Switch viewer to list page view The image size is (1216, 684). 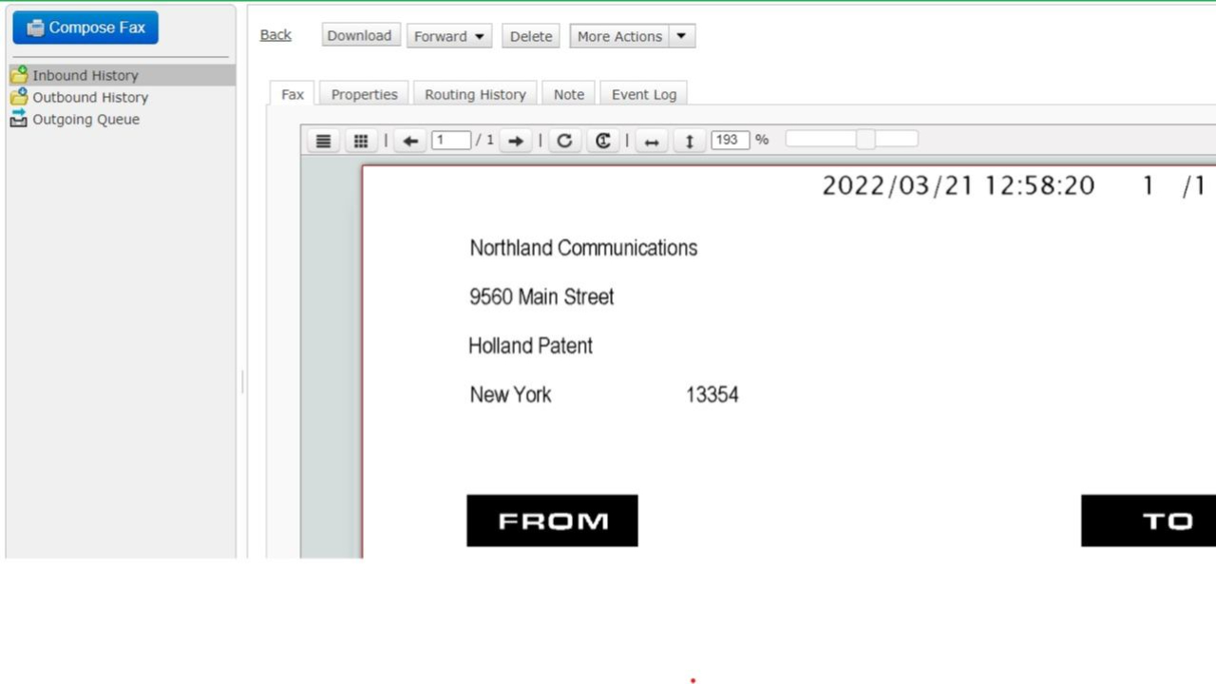[x=323, y=141]
